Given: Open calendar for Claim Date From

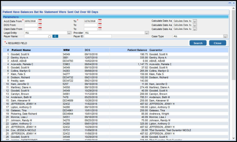Looking at the screenshot, I should click(x=40, y=29).
